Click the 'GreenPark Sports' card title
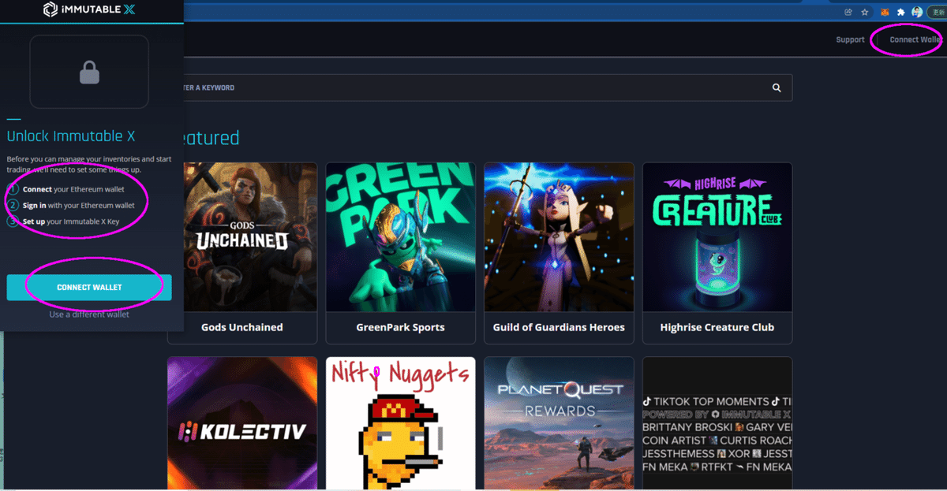 point(401,327)
